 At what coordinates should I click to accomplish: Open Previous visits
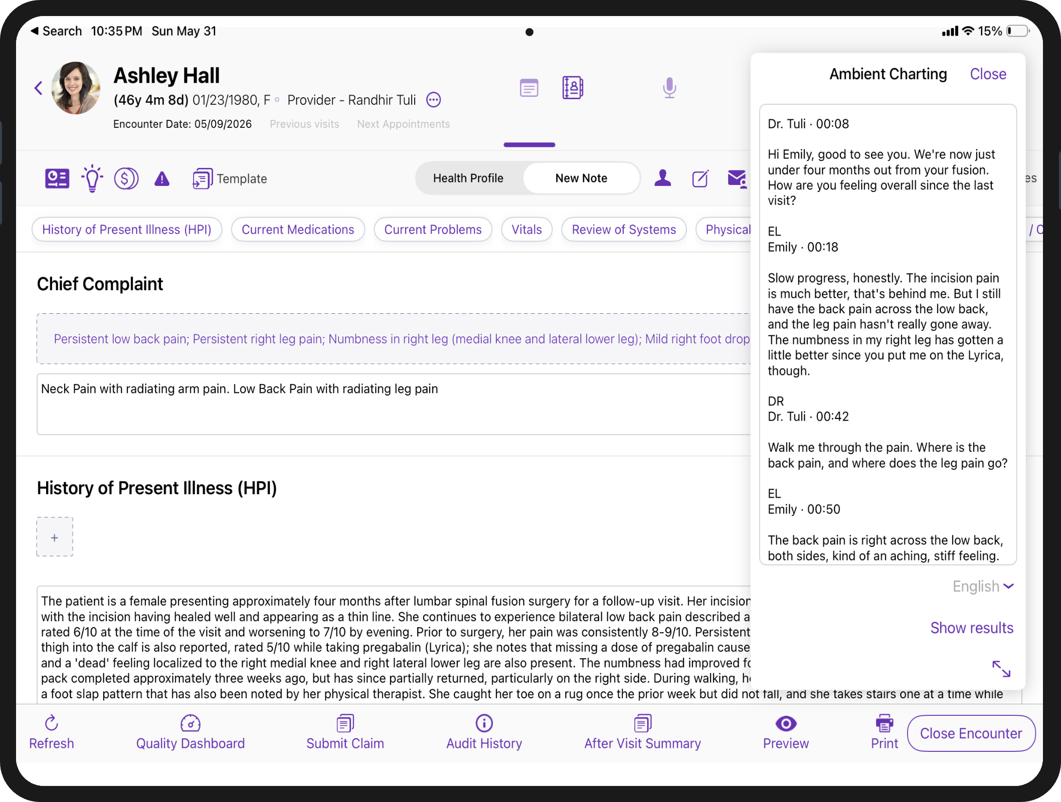304,124
